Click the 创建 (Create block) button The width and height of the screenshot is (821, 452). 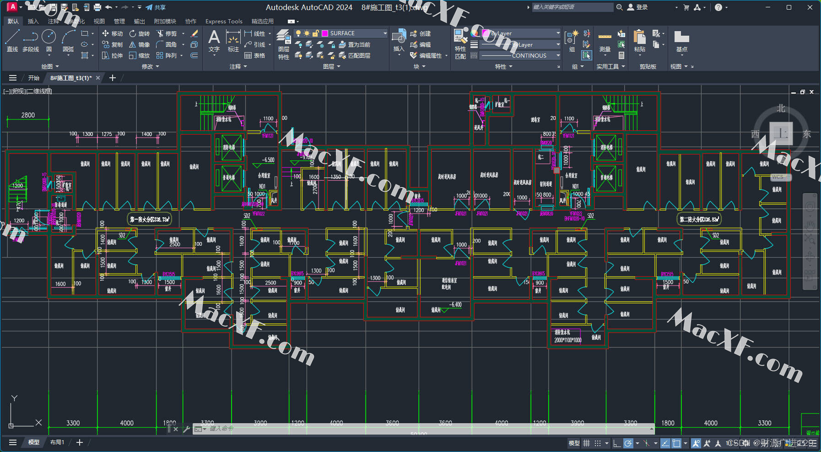point(421,33)
